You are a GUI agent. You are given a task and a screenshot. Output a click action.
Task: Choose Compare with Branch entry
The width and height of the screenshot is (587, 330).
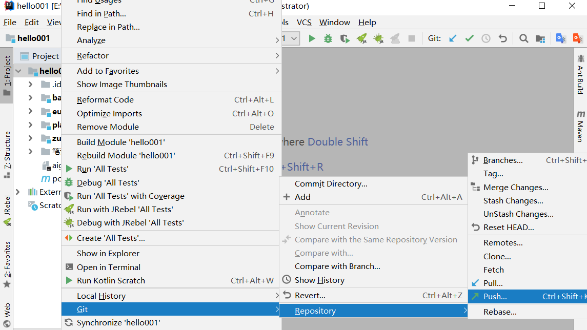point(374,266)
